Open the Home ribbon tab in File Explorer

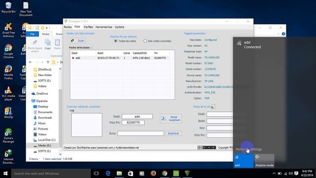point(45,34)
